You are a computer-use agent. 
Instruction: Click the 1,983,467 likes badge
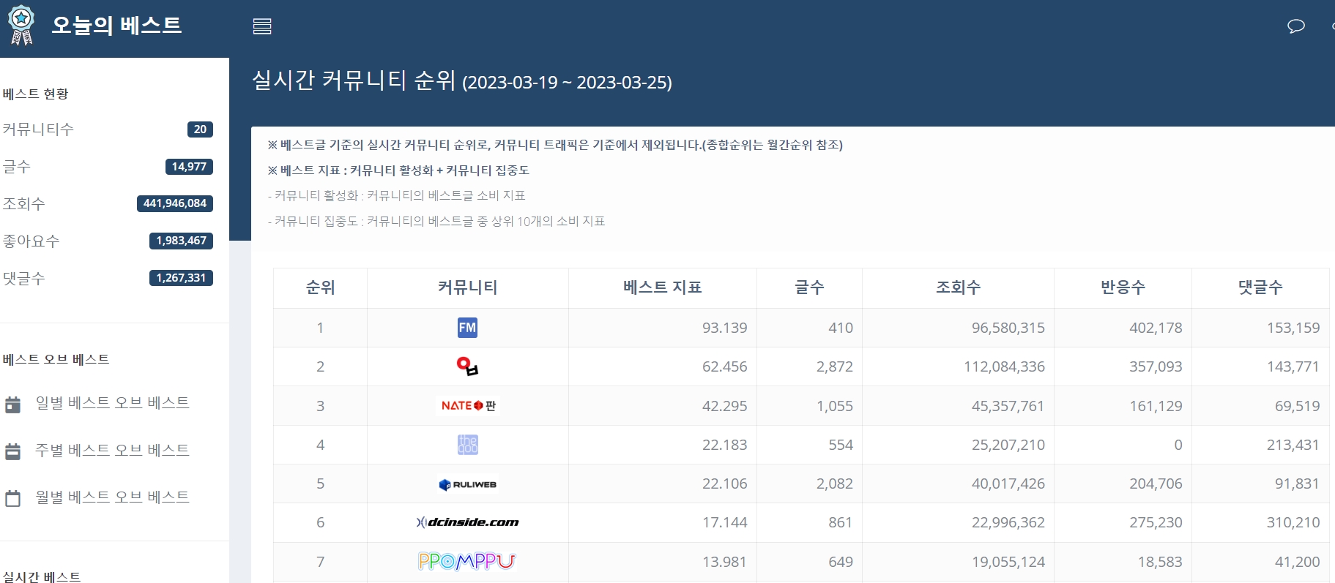click(x=181, y=241)
